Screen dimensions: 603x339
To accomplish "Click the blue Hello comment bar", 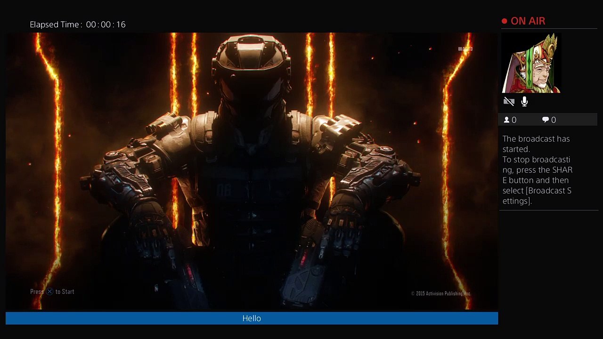I will click(252, 318).
